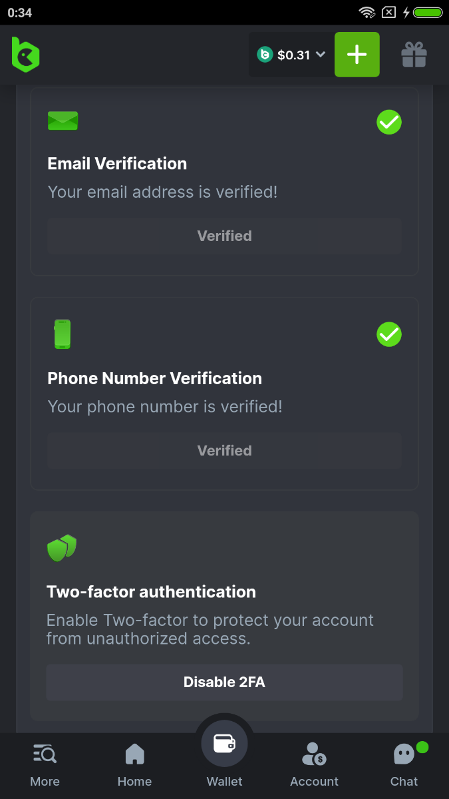Tap the green envelope email icon

coord(63,121)
